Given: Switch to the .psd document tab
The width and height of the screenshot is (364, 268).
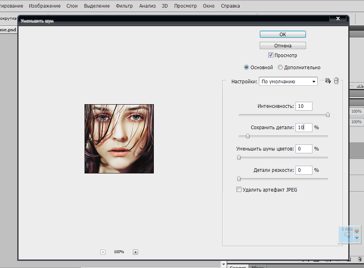Looking at the screenshot, I should click(8, 30).
